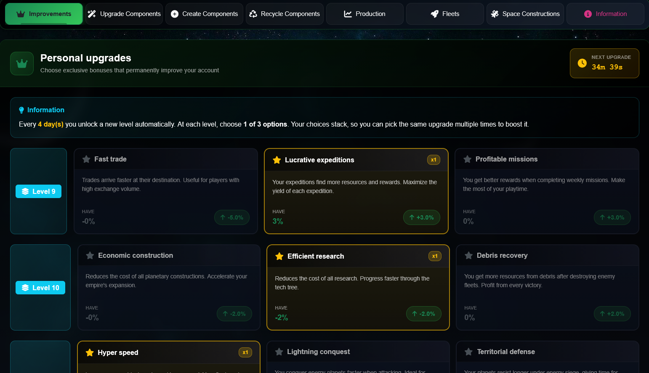
Task: Toggle the star on the Fast trade card
Action: click(86, 159)
